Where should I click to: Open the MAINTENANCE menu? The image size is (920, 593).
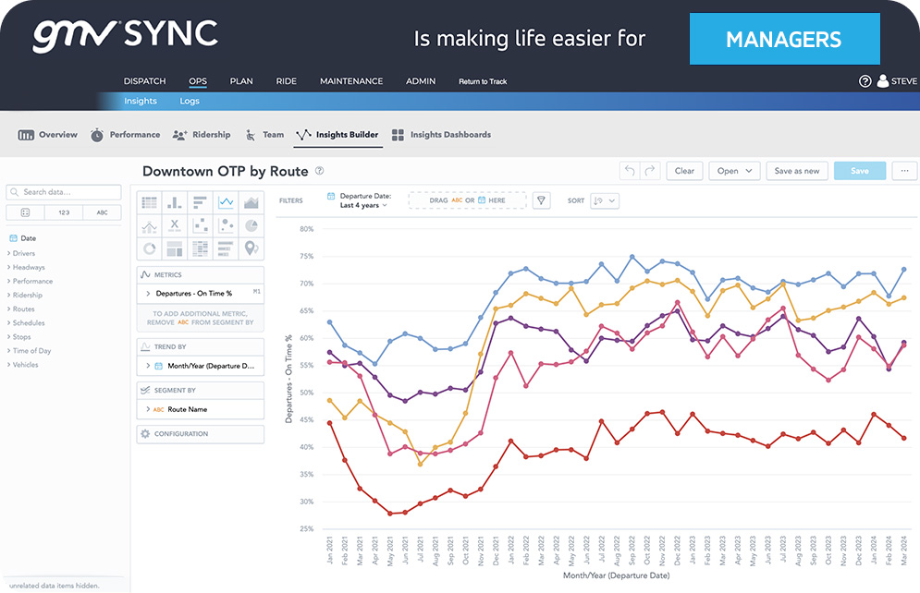[351, 81]
